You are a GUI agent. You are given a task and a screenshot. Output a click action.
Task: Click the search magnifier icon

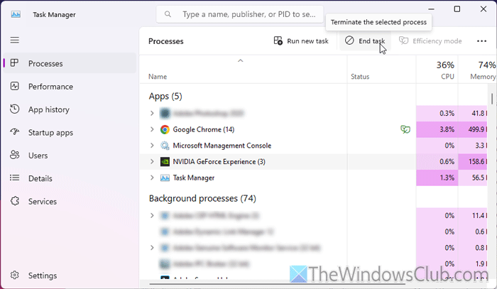[x=168, y=14]
